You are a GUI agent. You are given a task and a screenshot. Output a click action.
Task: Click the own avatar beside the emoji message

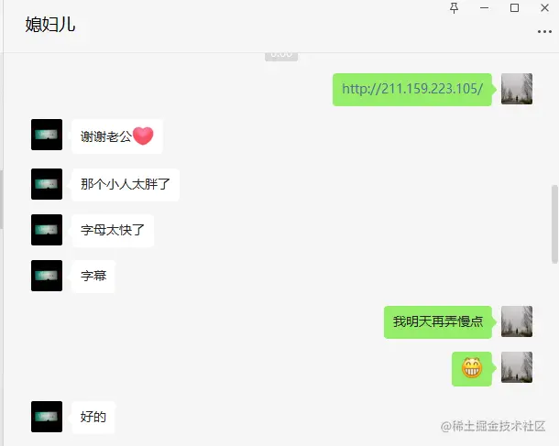(517, 367)
